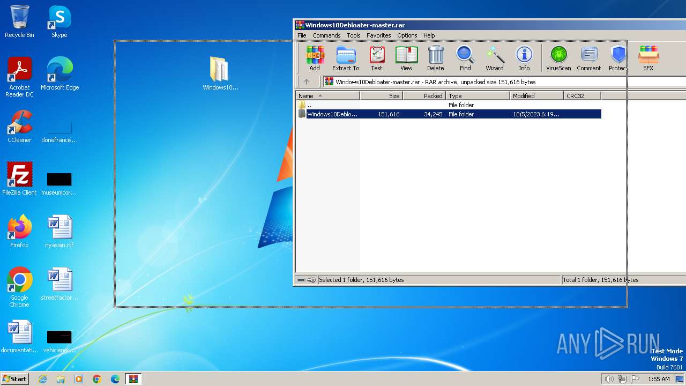
Task: Select the streetfactor... document icon
Action: tap(59, 284)
